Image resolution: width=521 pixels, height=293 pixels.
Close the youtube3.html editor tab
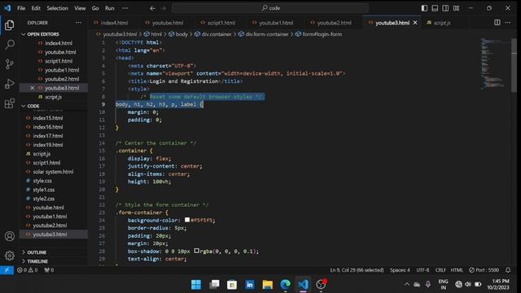tap(415, 23)
